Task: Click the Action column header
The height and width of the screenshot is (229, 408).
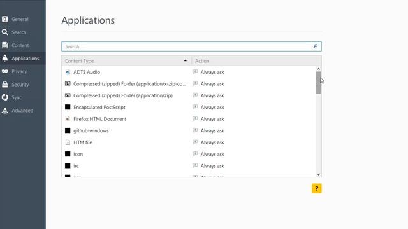Action: [256, 61]
